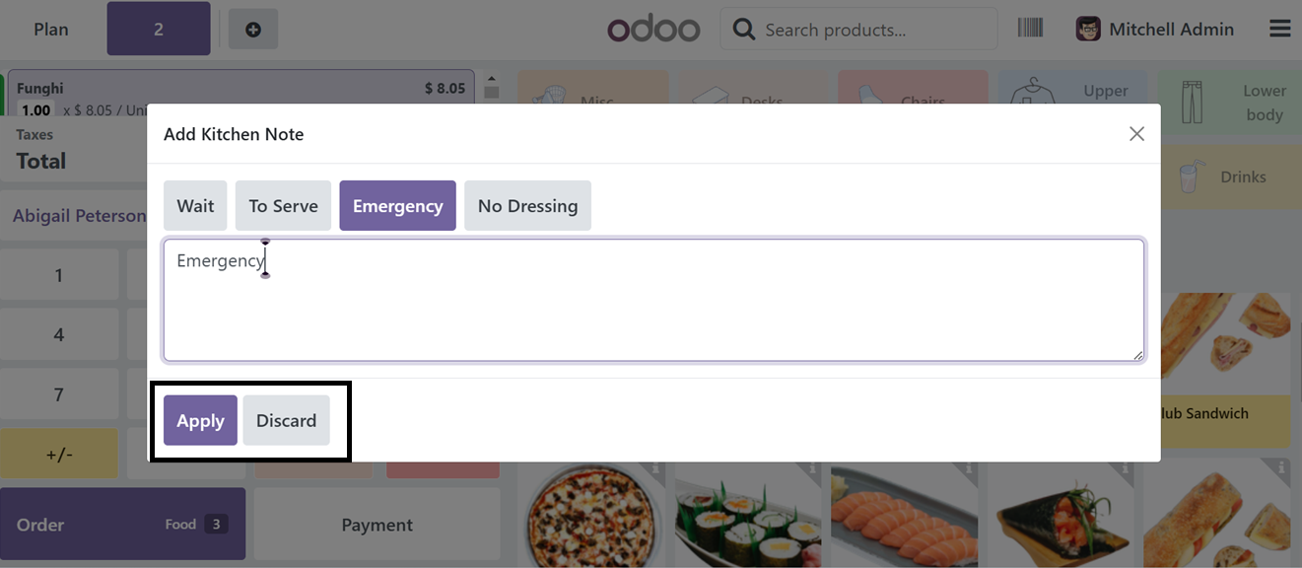Click into the kitchen note text area
1302x568 pixels.
point(653,300)
